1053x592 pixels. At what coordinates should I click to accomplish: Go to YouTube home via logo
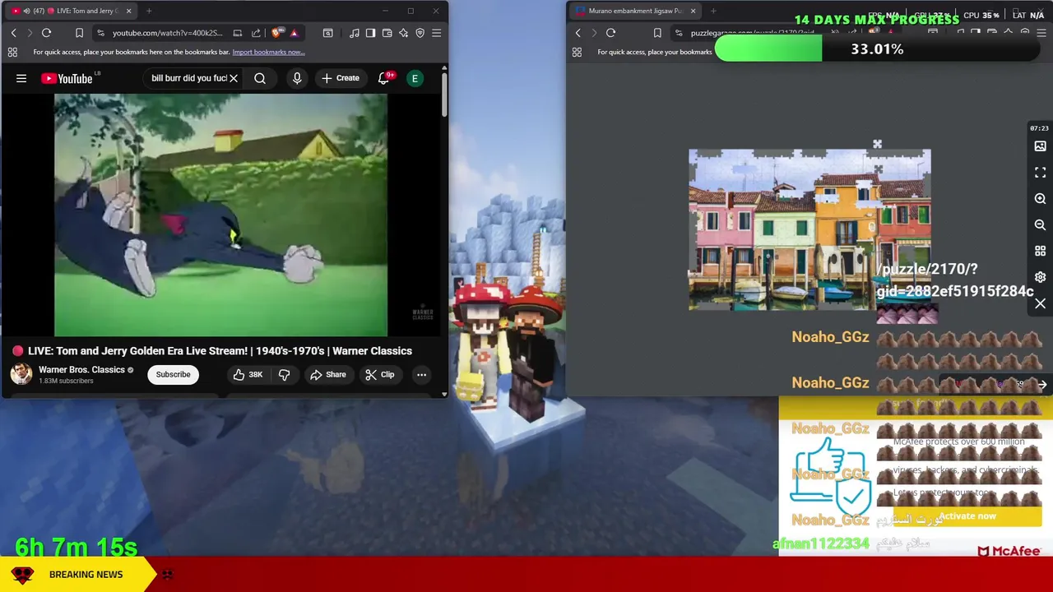(x=67, y=78)
